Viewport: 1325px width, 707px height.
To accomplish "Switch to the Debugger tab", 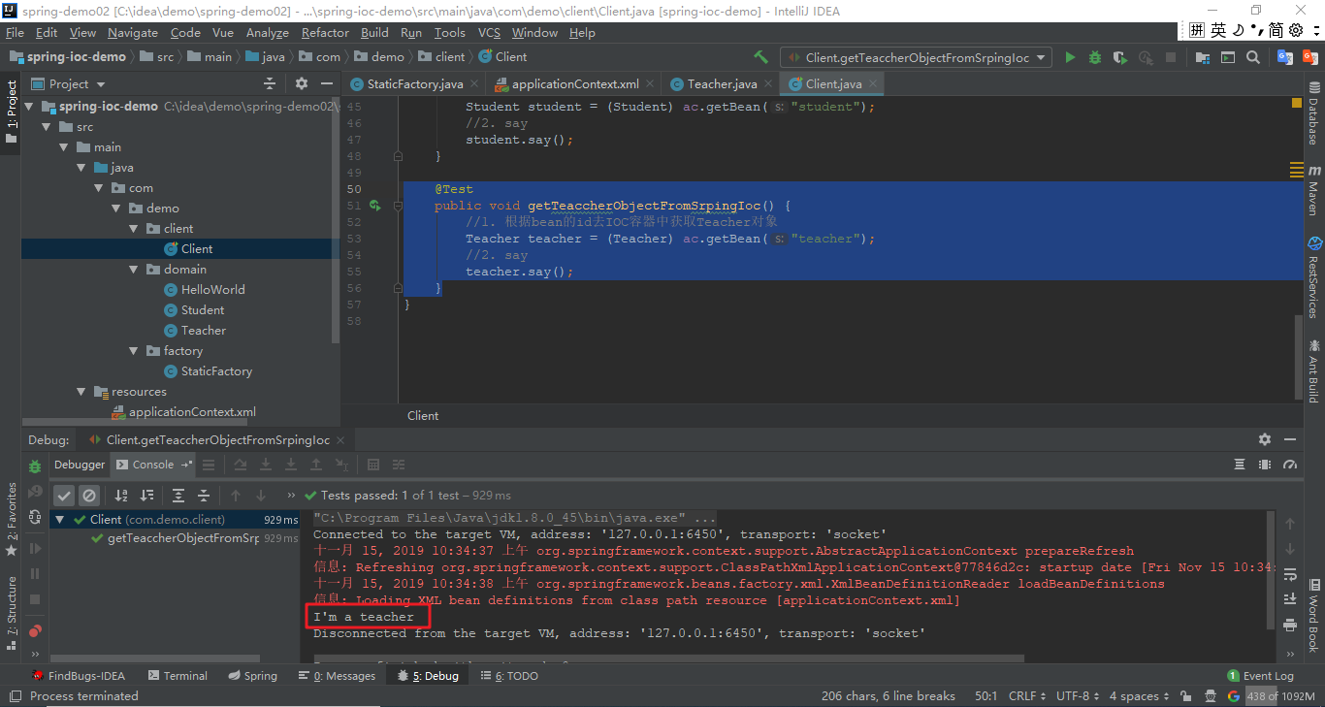I will coord(80,465).
